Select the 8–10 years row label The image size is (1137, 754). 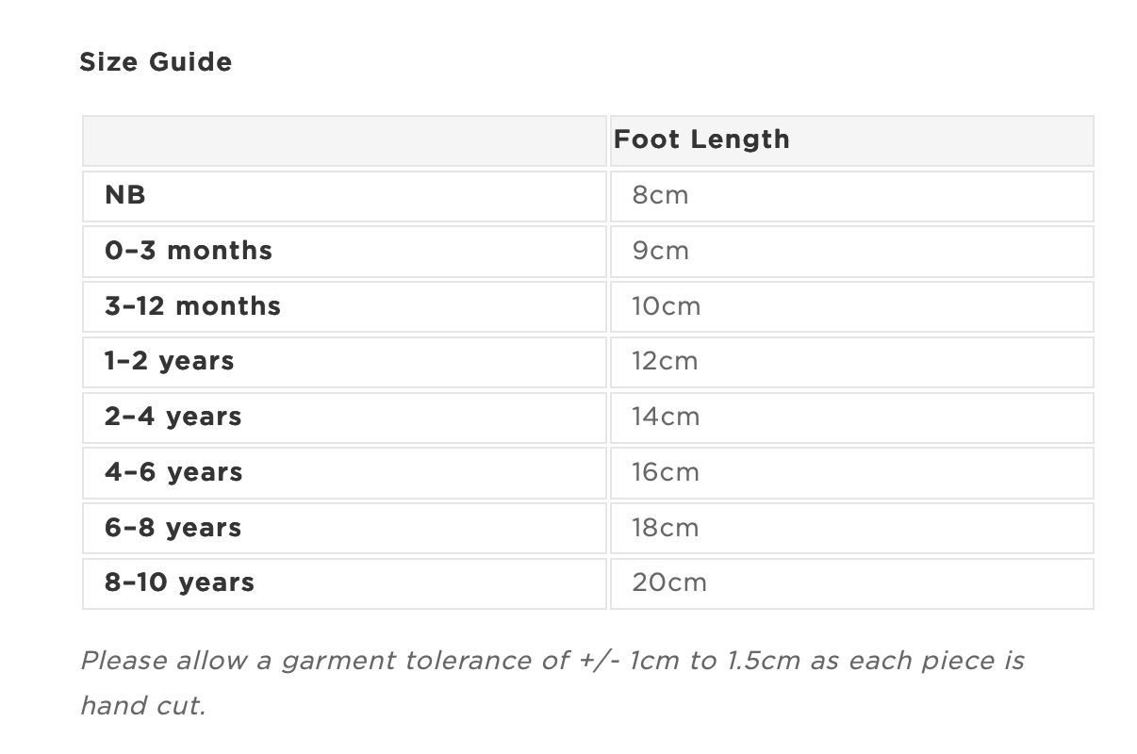click(179, 582)
